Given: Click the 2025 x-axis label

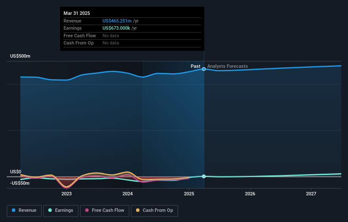Looking at the screenshot, I should tap(189, 194).
